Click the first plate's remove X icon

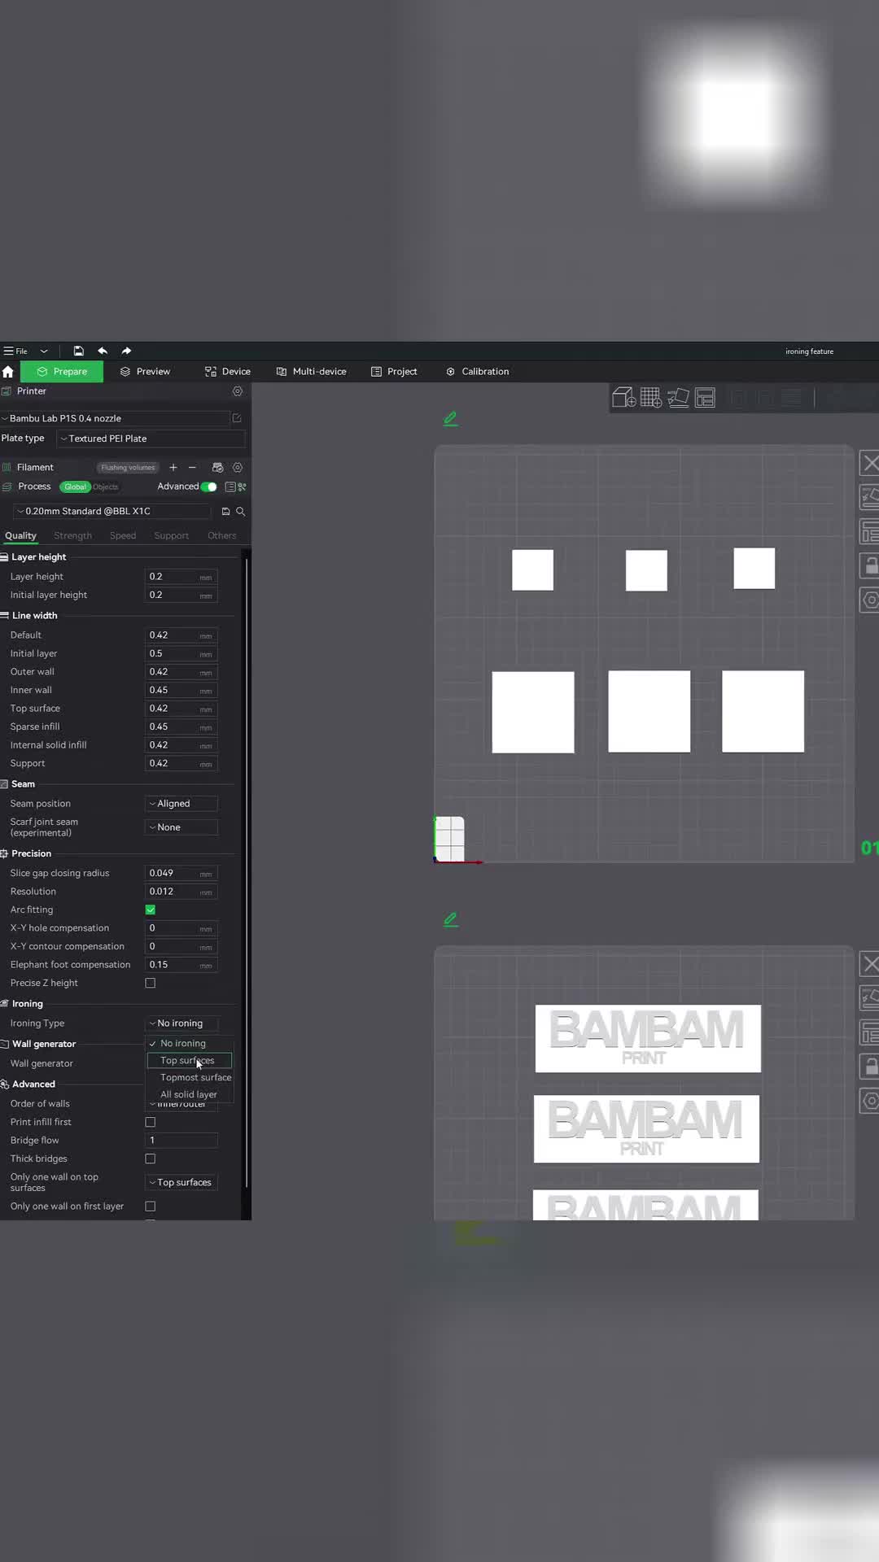[870, 464]
